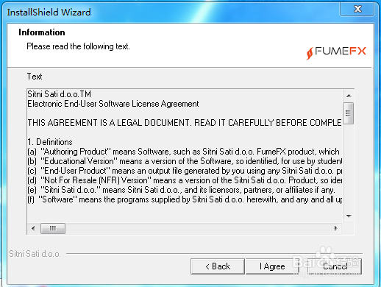Click the I Agree button
Viewport: 381px width, 287px height.
(x=272, y=266)
